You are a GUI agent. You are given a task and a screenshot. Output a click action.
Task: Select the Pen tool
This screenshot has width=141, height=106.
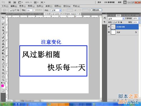point(3,63)
